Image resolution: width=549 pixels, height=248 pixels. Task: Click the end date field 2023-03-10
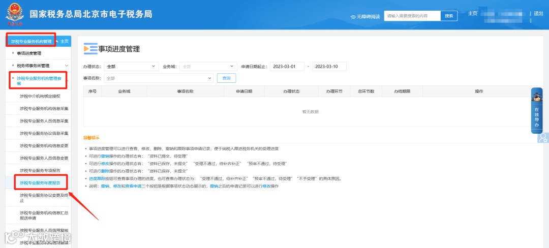[x=329, y=67]
